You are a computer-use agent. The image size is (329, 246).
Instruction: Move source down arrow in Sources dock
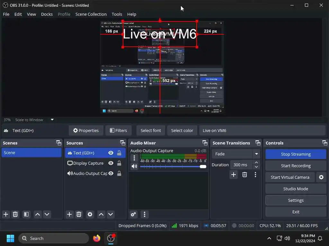coord(111,214)
